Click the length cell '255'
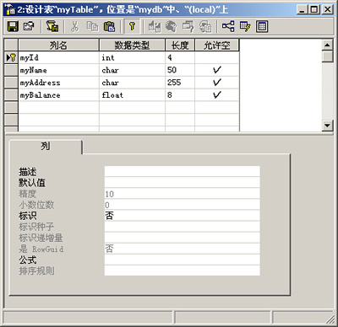Screen dimensions: 338x327 [180, 83]
